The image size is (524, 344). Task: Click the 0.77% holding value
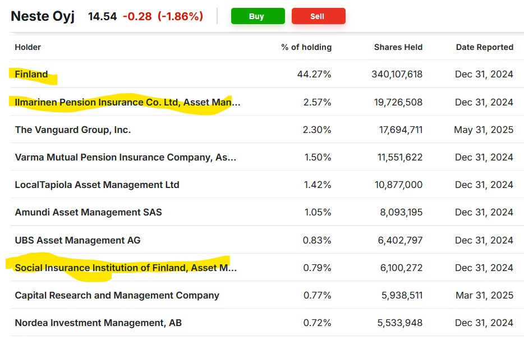coord(317,295)
